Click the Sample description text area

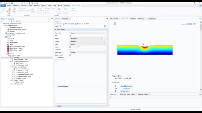[x=80, y=72]
